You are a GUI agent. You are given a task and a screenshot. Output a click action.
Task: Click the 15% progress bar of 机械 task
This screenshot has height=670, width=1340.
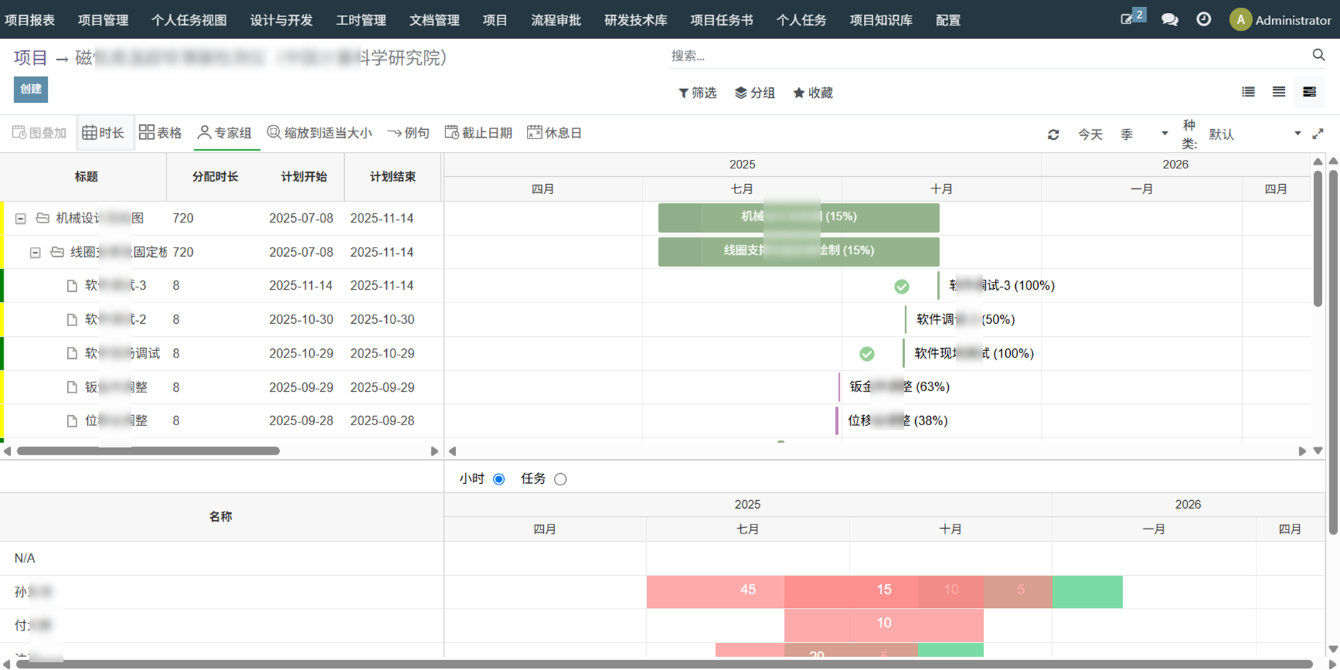coord(799,217)
